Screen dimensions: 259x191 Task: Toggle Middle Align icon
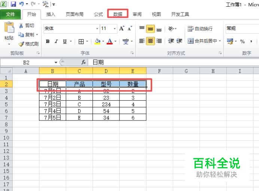coord(150,29)
